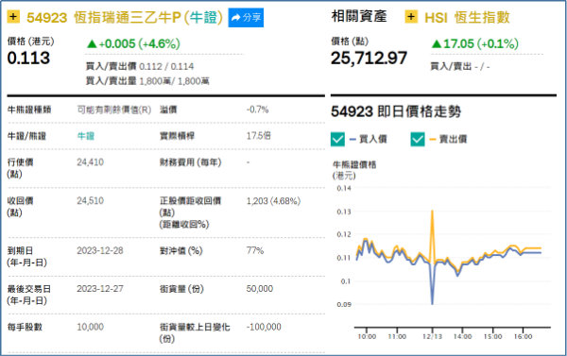
Task: Click the 12/13 marker on chart axis
Action: 433,336
